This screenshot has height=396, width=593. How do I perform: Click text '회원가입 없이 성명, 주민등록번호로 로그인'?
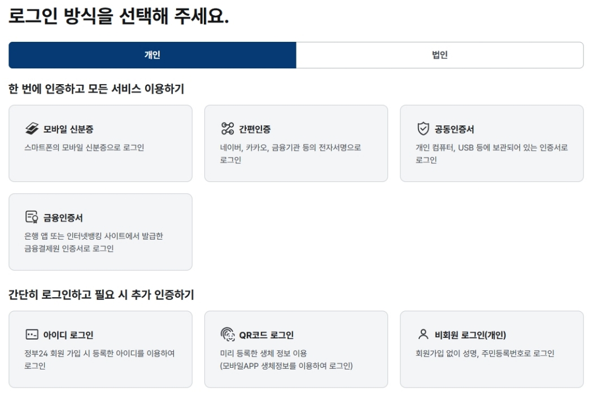pos(485,353)
